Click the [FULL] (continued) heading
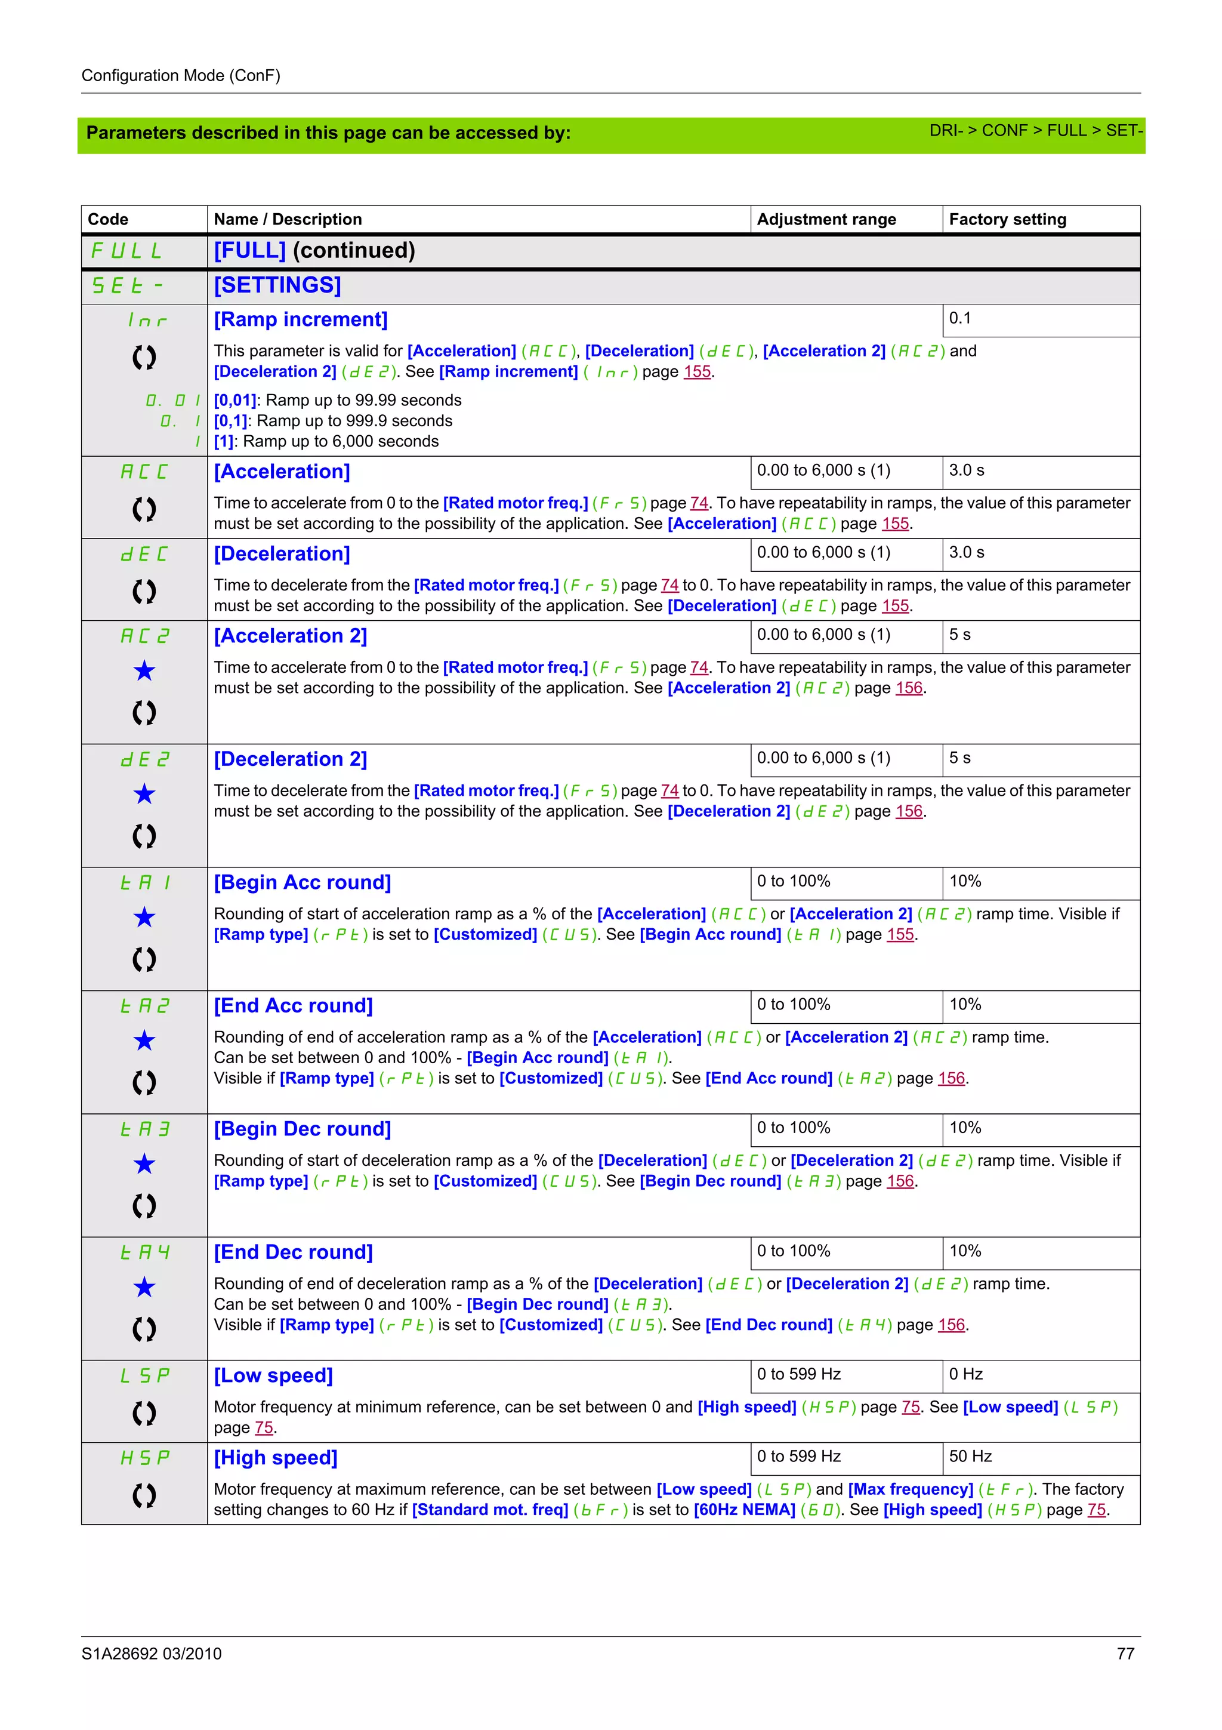Viewport: 1222px width, 1730px height. [314, 251]
